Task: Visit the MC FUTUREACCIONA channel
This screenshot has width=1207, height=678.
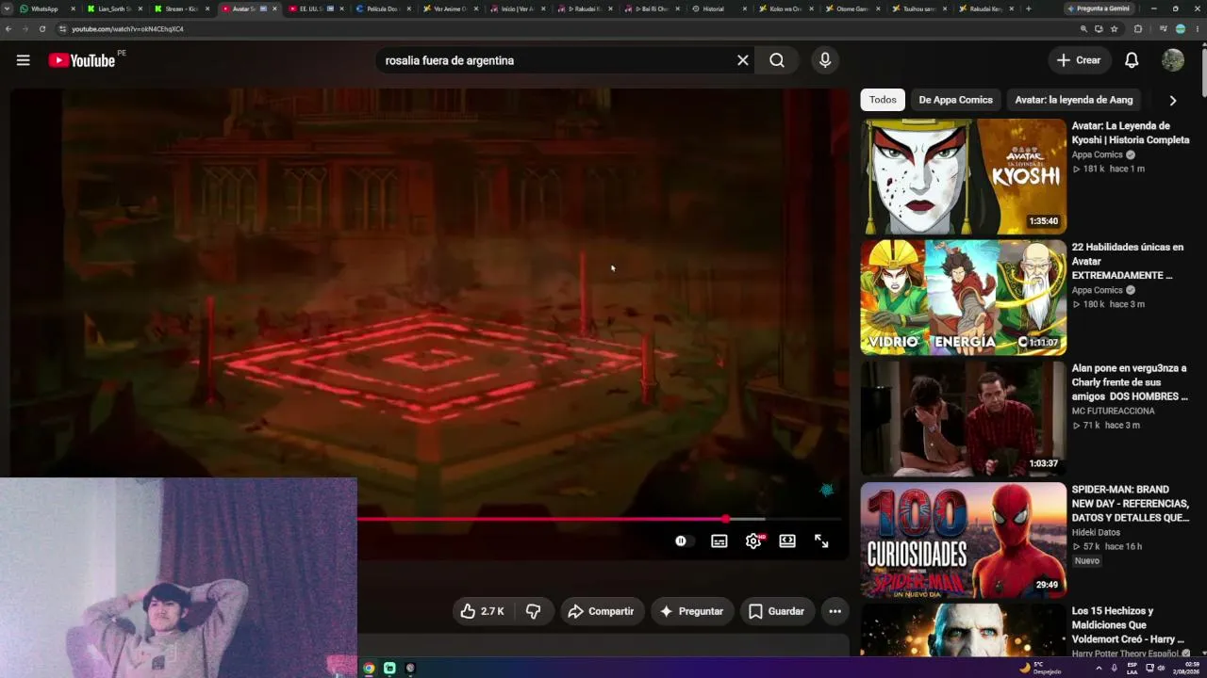Action: (1113, 411)
